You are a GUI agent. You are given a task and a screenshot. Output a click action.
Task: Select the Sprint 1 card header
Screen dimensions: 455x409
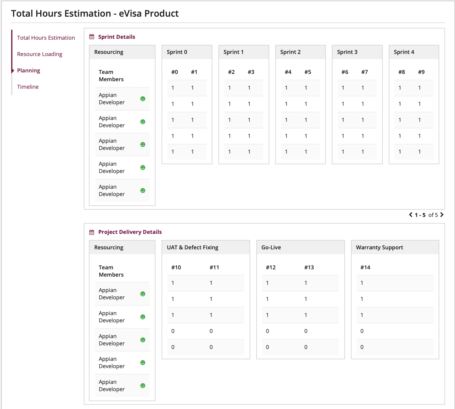coord(244,52)
